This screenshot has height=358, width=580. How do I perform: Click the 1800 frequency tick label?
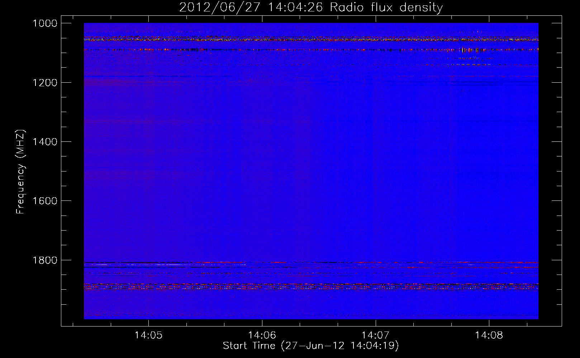[x=45, y=260]
